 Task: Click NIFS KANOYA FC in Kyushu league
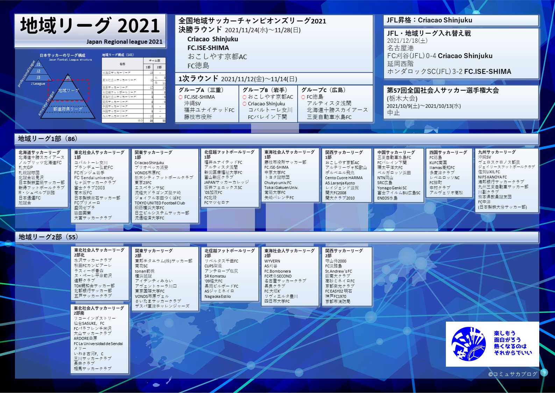pyautogui.click(x=492, y=177)
